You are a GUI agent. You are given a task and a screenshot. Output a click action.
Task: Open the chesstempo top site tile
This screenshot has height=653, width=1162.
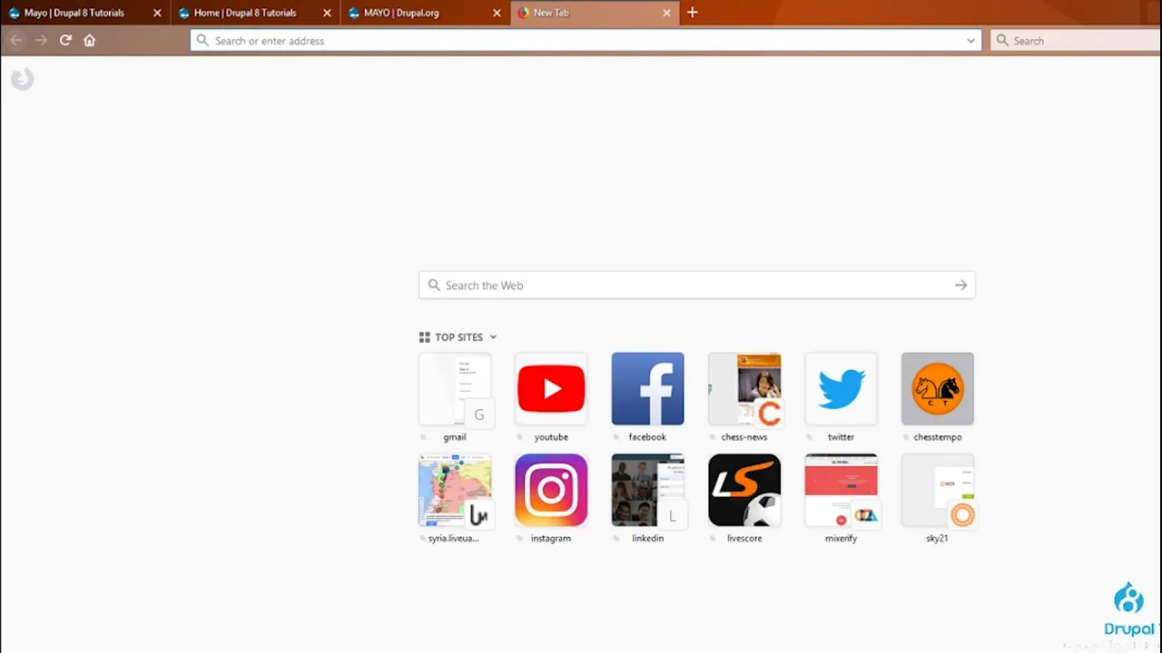pos(937,388)
